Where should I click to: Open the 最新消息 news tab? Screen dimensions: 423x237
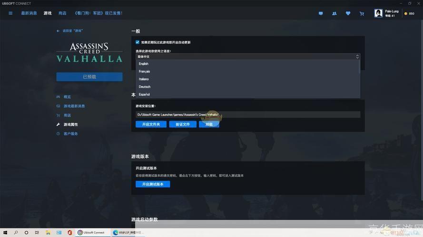(x=29, y=13)
